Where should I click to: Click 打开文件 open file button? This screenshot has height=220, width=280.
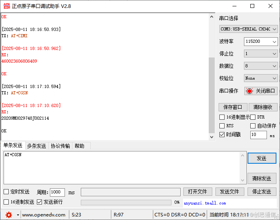(198, 192)
